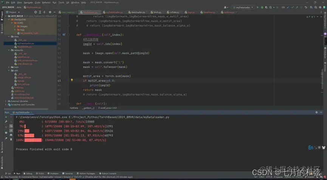Hide the Project panel with minus icon

(54, 12)
